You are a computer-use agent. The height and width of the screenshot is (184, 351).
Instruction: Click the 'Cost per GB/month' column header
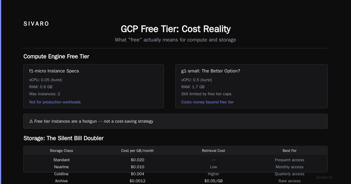pos(137,151)
